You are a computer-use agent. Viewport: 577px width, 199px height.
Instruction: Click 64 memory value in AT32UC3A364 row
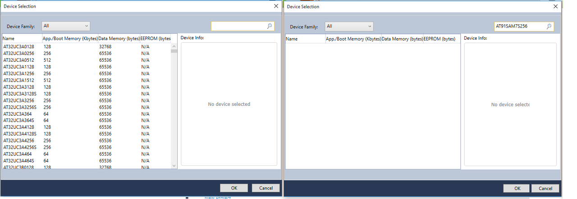(x=46, y=114)
